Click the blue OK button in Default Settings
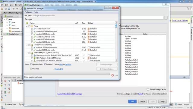The height and width of the screenshot is (109, 193). 132,101
